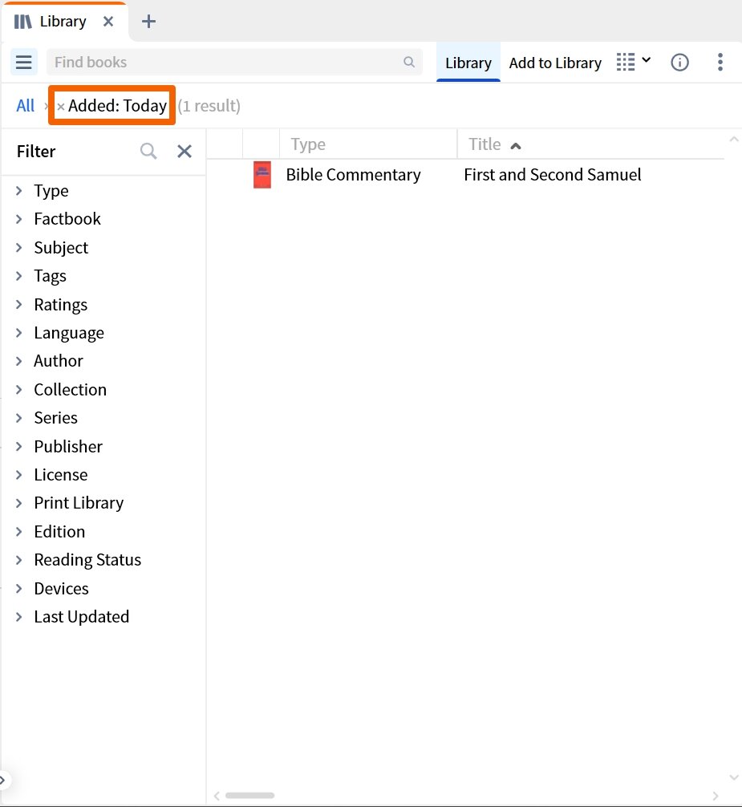The width and height of the screenshot is (742, 807).
Task: Open the hamburger menu
Action: coord(23,62)
